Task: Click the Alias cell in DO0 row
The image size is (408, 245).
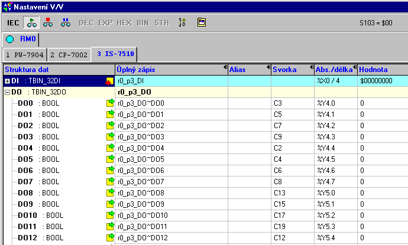Action: pos(250,103)
